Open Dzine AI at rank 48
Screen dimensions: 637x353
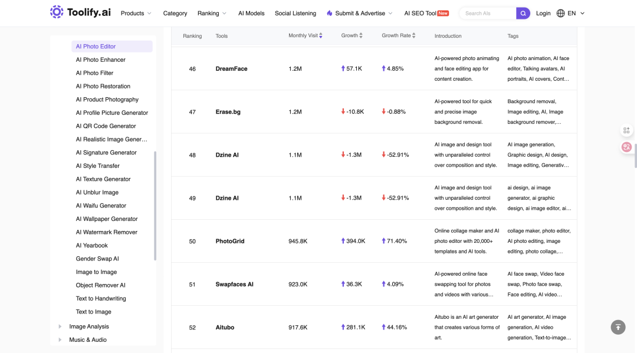click(x=227, y=155)
